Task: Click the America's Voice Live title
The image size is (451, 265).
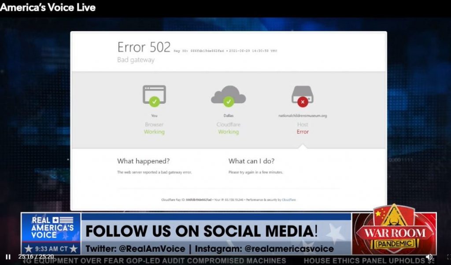Action: pyautogui.click(x=48, y=7)
